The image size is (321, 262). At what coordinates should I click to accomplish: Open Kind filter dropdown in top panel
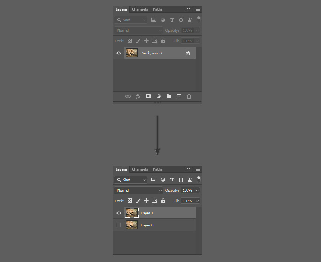[131, 20]
